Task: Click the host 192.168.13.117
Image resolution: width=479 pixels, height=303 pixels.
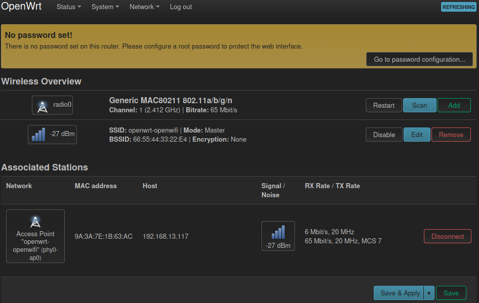Action: [165, 236]
